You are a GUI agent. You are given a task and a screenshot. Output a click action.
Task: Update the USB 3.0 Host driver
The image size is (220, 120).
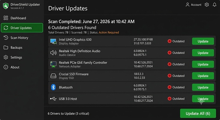(x=203, y=99)
